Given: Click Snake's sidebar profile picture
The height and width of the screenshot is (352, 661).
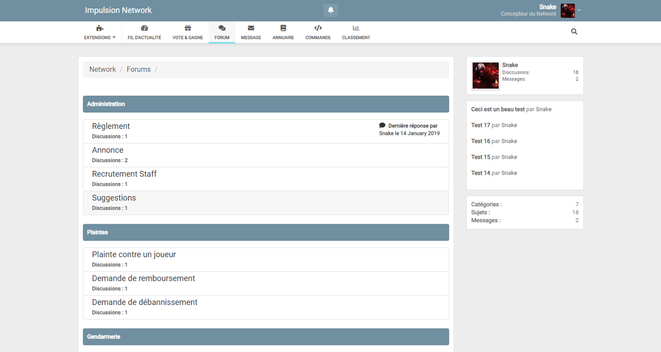Looking at the screenshot, I should pos(485,76).
